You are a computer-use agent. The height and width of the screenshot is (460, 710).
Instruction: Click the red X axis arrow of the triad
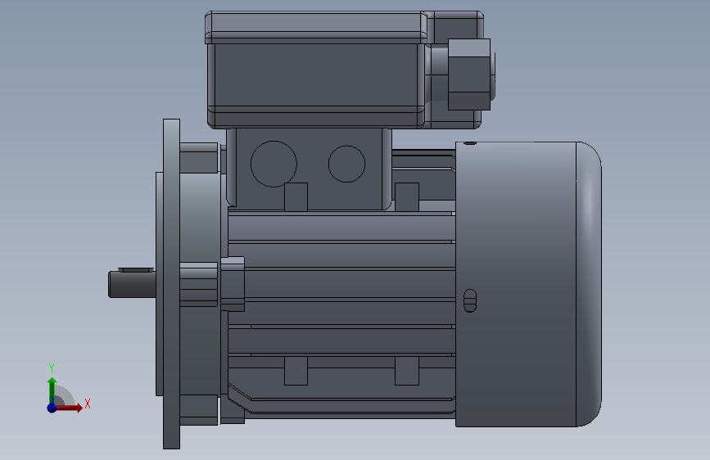(x=70, y=408)
